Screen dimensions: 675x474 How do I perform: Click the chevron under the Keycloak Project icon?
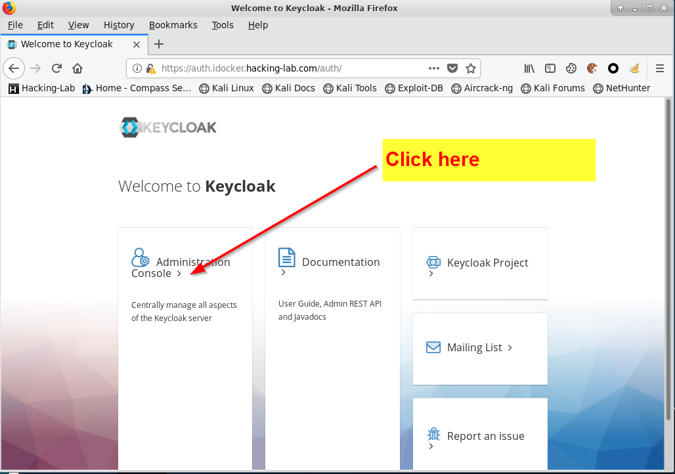point(431,274)
